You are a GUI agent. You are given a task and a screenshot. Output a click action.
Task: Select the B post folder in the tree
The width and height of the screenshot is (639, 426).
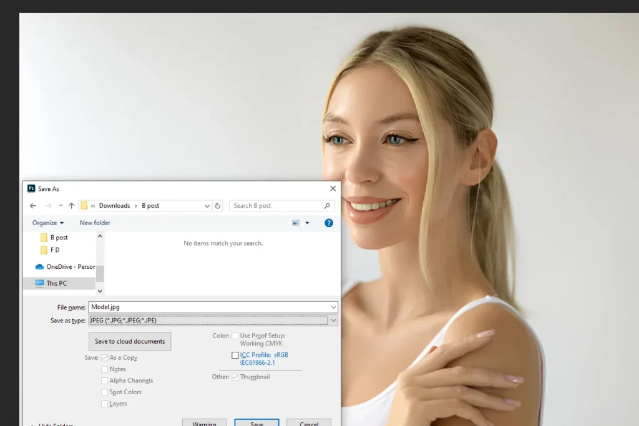pyautogui.click(x=59, y=238)
